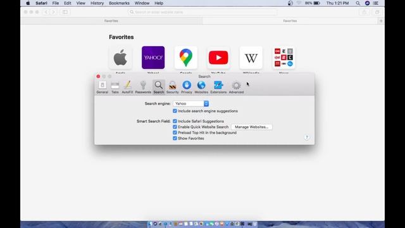The width and height of the screenshot is (405, 228).
Task: Click the Apple menu icon
Action: pyautogui.click(x=28, y=3)
